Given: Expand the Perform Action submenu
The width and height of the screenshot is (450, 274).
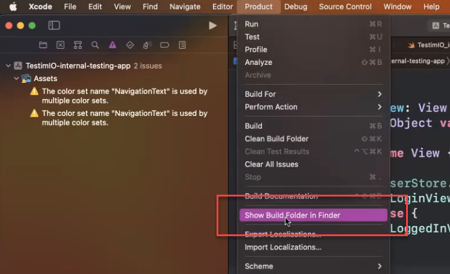Looking at the screenshot, I should [x=313, y=107].
